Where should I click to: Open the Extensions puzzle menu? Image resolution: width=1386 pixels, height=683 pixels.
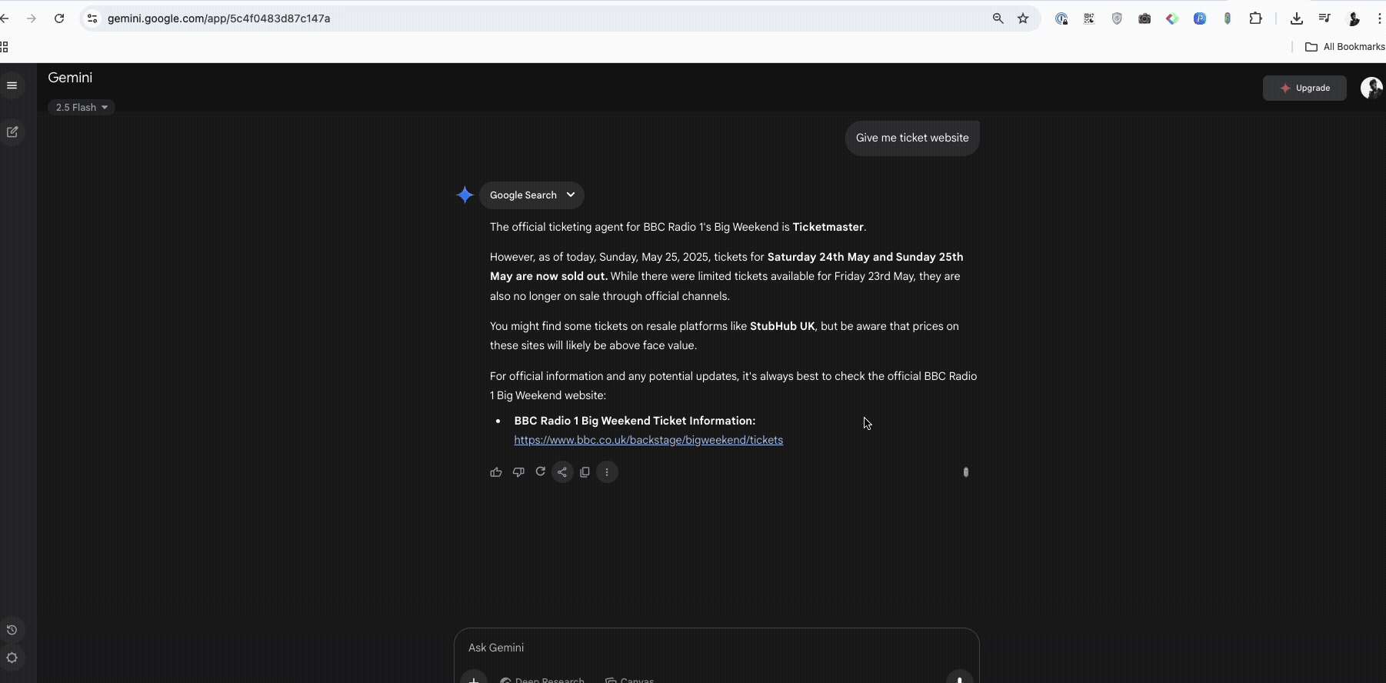click(1255, 18)
